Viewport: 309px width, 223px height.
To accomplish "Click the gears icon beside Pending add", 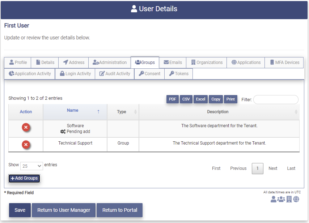I will [63, 132].
